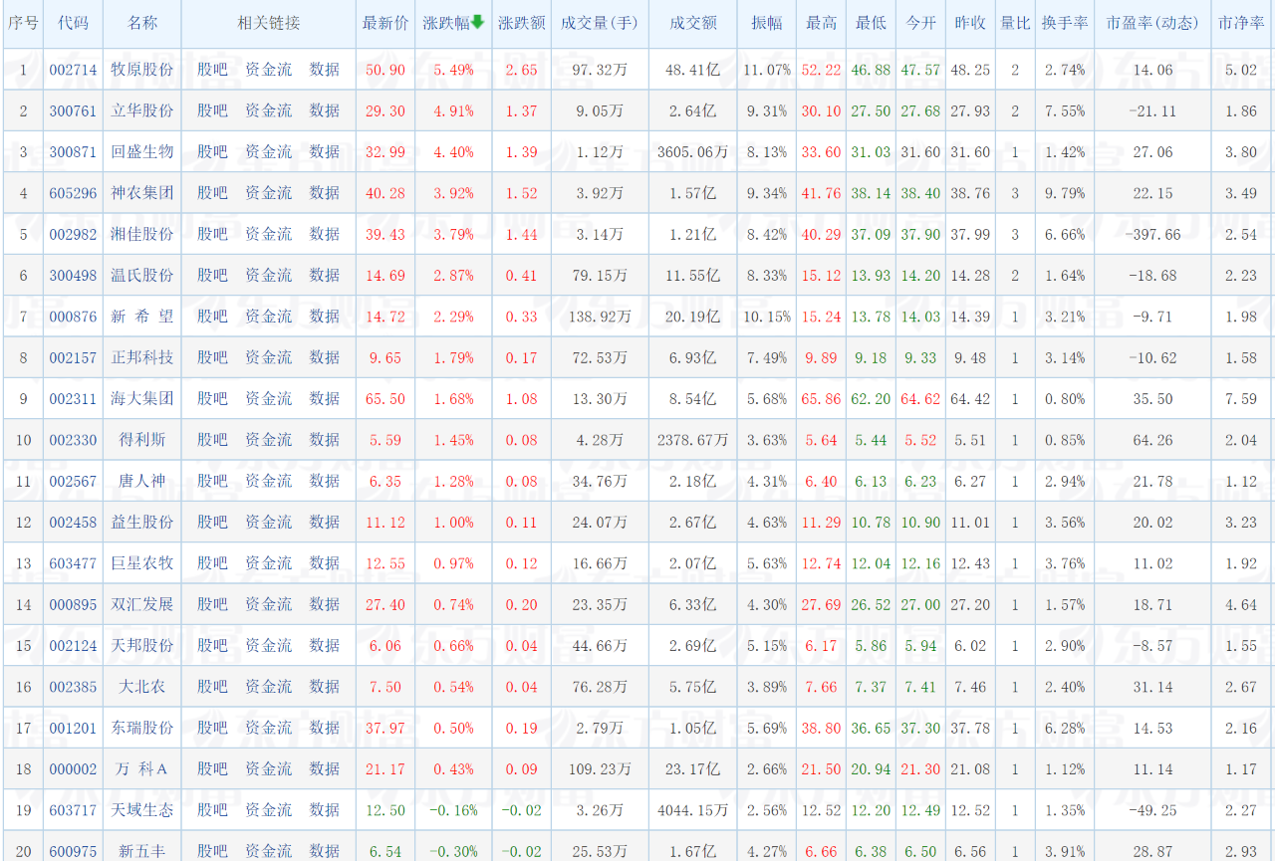Open 益生股份 stock name link
This screenshot has height=861, width=1275.
(x=142, y=522)
